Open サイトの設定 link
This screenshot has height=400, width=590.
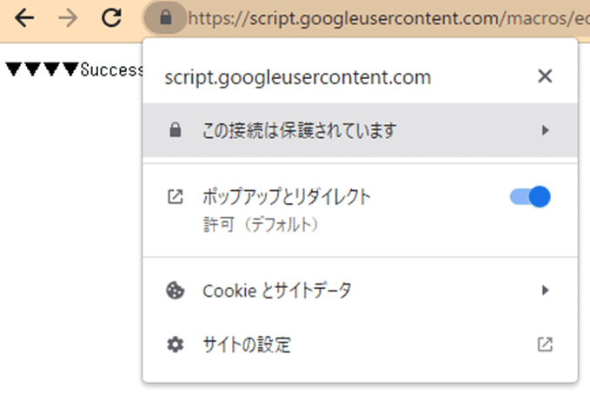[x=360, y=344]
